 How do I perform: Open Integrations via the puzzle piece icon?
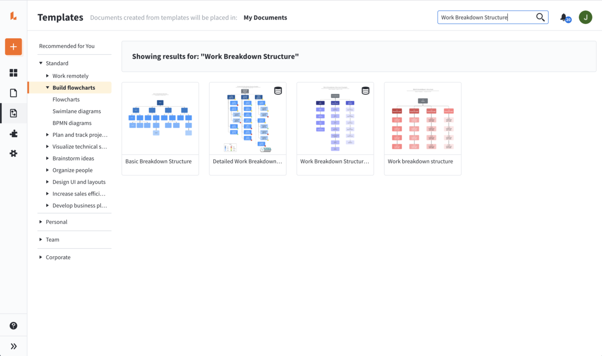click(x=13, y=133)
